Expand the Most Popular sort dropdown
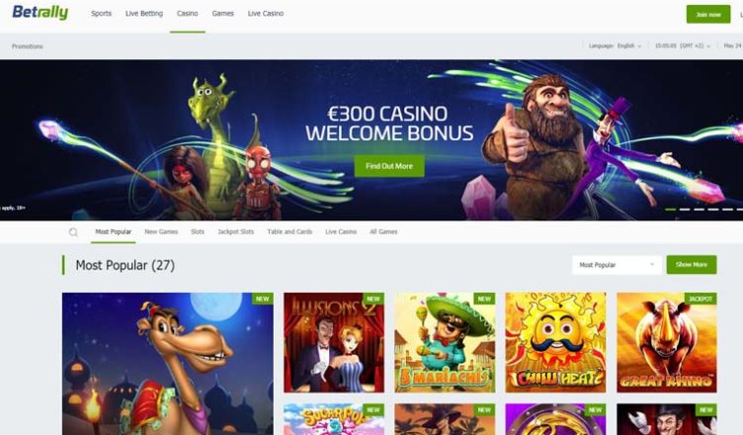The height and width of the screenshot is (435, 743). [617, 265]
